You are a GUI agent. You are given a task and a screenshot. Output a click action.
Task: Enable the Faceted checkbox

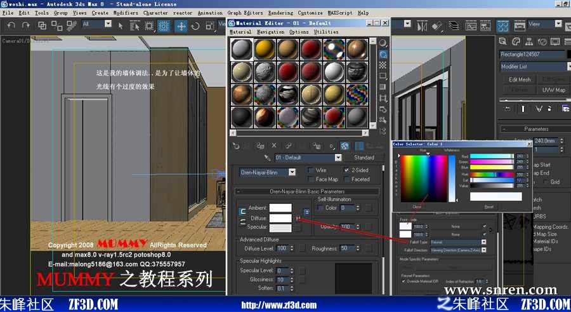click(x=346, y=179)
